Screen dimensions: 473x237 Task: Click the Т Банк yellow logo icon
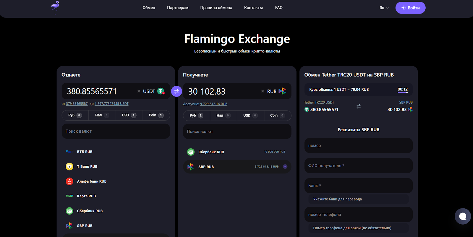pos(69,167)
